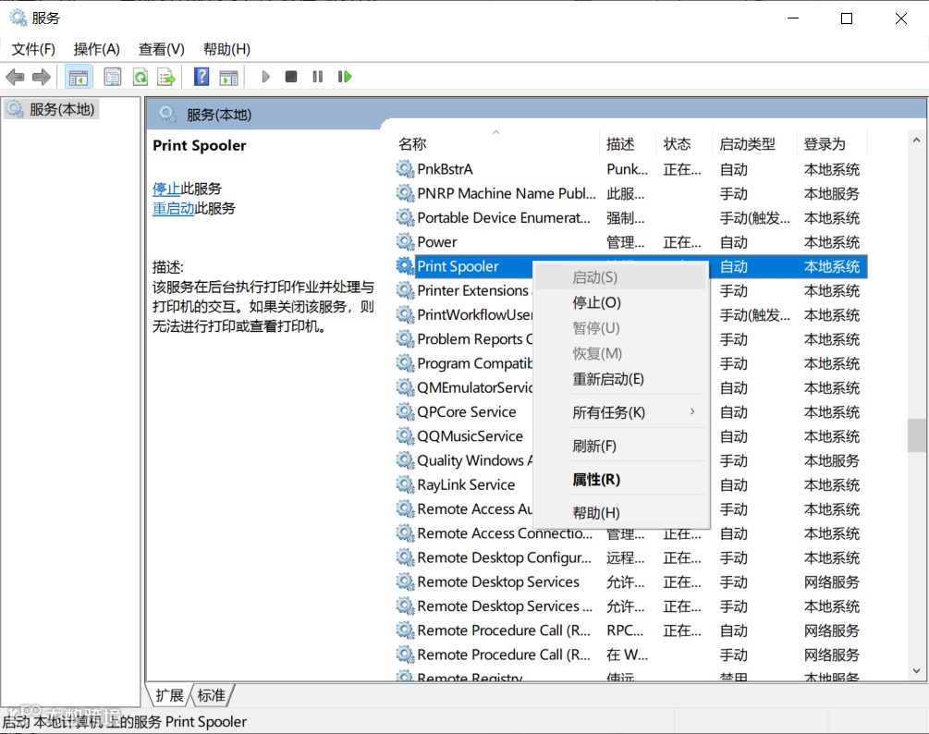Click Services app icon in title bar
The height and width of the screenshot is (734, 929).
coord(18,18)
